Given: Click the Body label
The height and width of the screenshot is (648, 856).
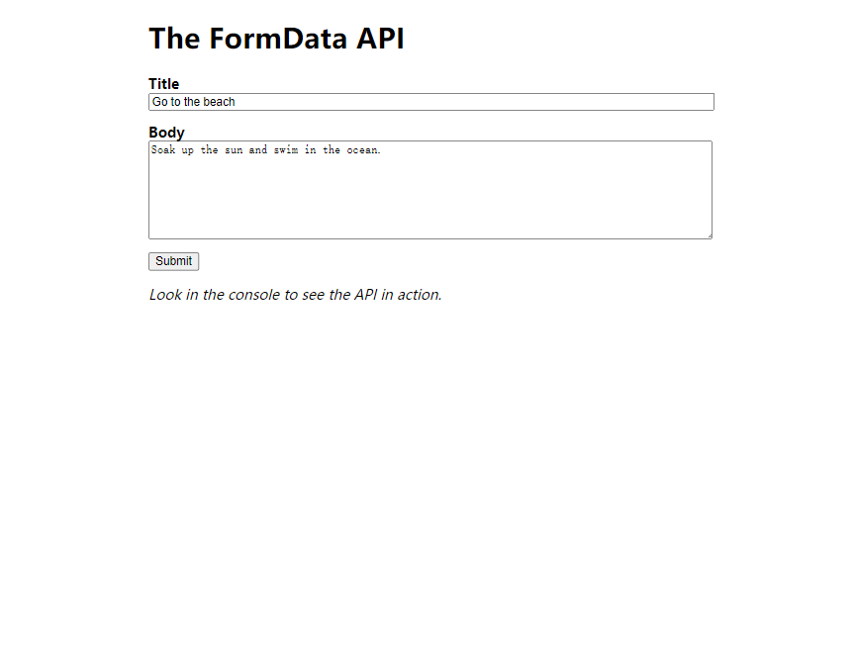Looking at the screenshot, I should [x=166, y=133].
